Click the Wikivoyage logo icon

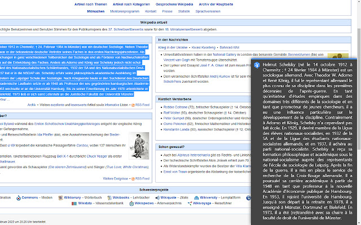pos(190,204)
